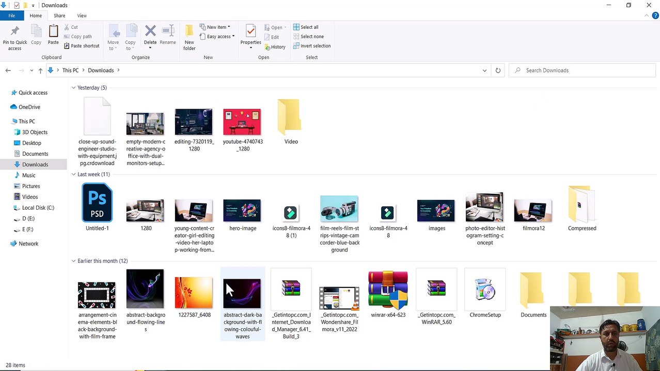
Task: Click the Search Downloads field
Action: pos(583,70)
